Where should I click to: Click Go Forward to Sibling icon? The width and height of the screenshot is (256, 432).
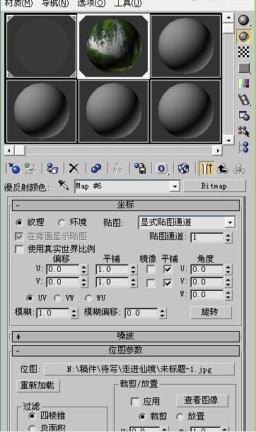click(239, 168)
